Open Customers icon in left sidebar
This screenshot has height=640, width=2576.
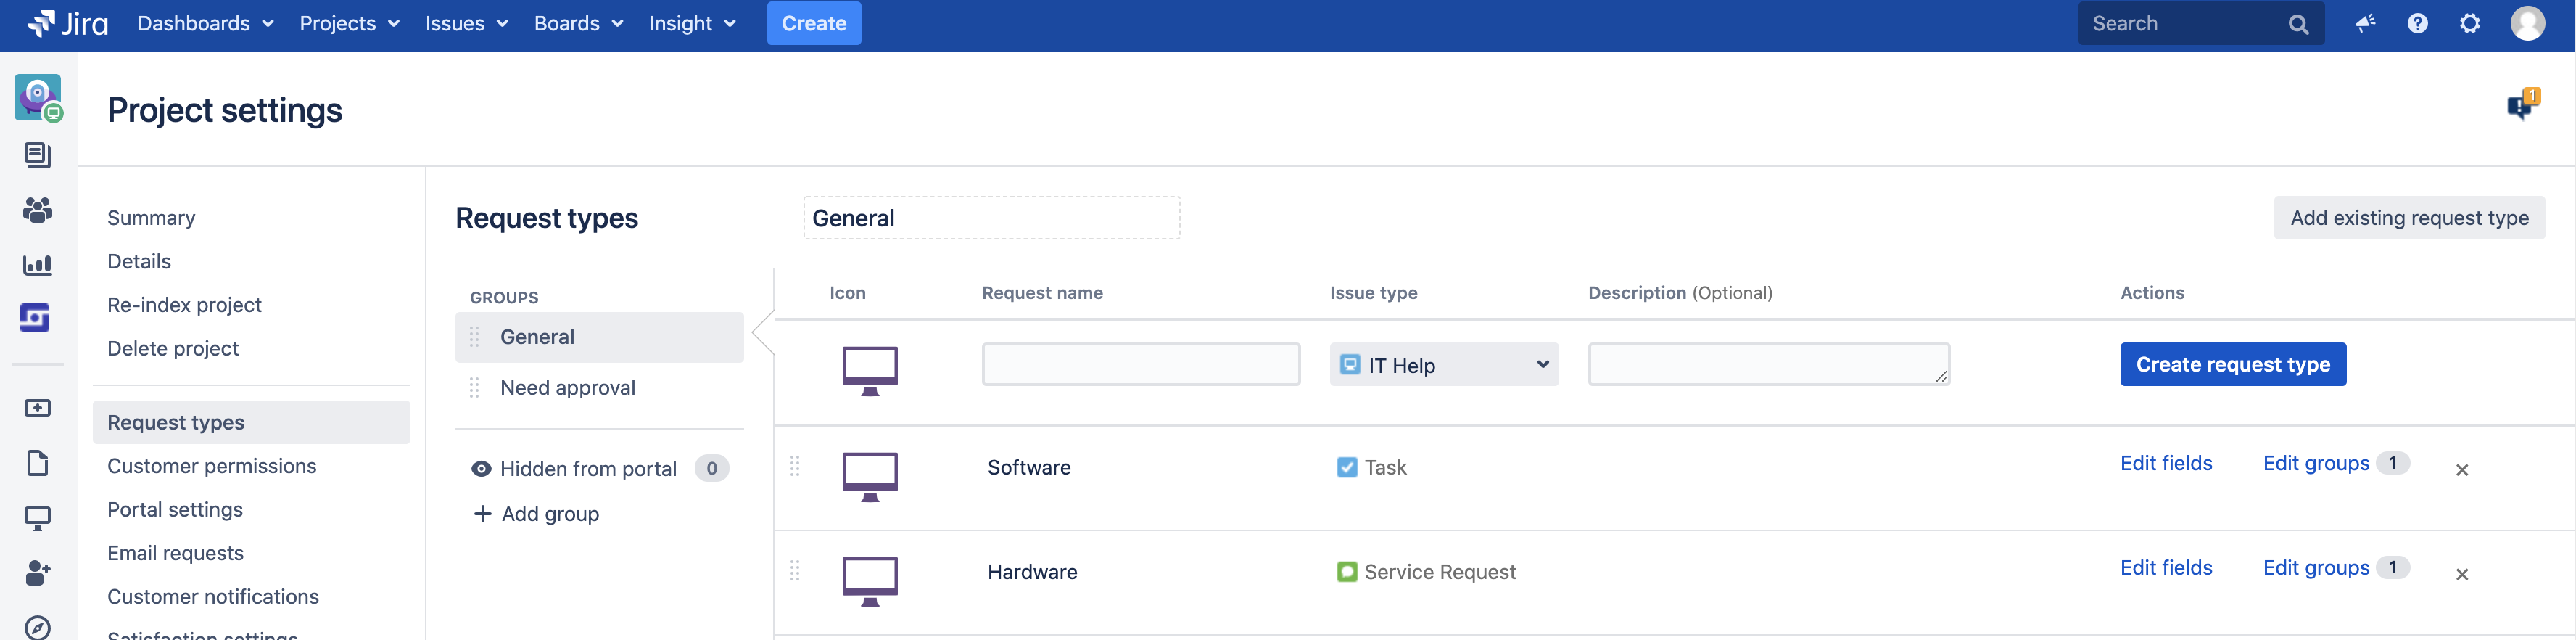(x=38, y=210)
